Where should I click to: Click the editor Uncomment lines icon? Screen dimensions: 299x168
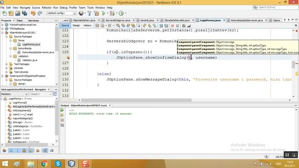189,26
